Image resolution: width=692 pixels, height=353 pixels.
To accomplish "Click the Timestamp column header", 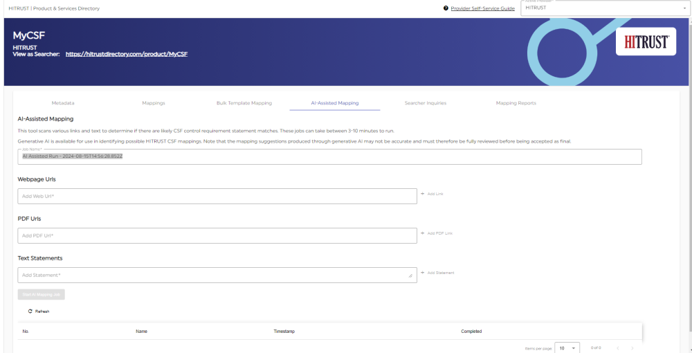I will (284, 332).
